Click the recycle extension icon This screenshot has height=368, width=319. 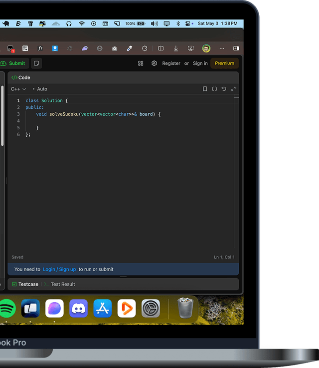point(70,48)
